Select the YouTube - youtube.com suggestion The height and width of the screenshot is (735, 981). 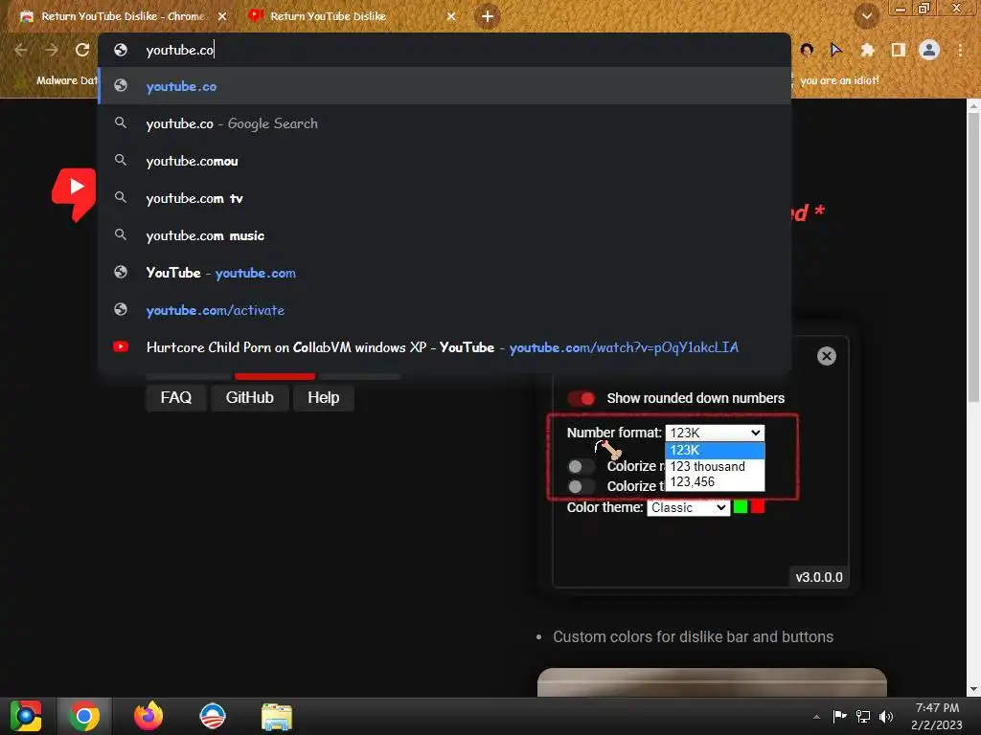[x=445, y=273]
